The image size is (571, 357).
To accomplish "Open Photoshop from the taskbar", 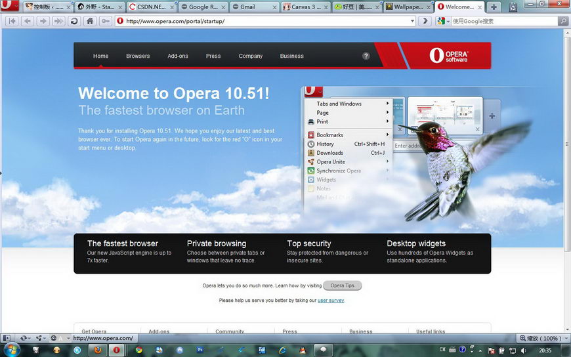I will (200, 350).
